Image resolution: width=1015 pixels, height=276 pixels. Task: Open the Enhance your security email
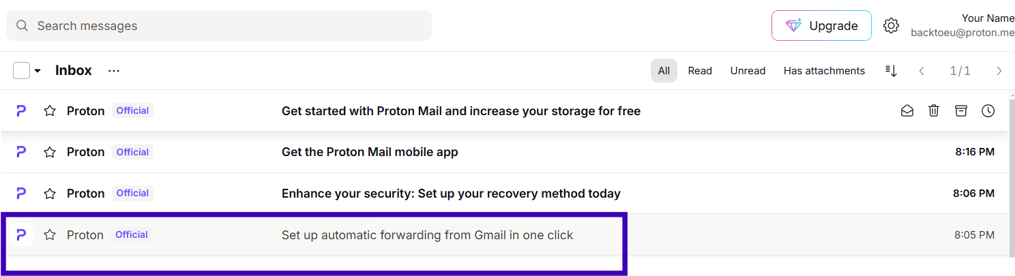coord(450,194)
